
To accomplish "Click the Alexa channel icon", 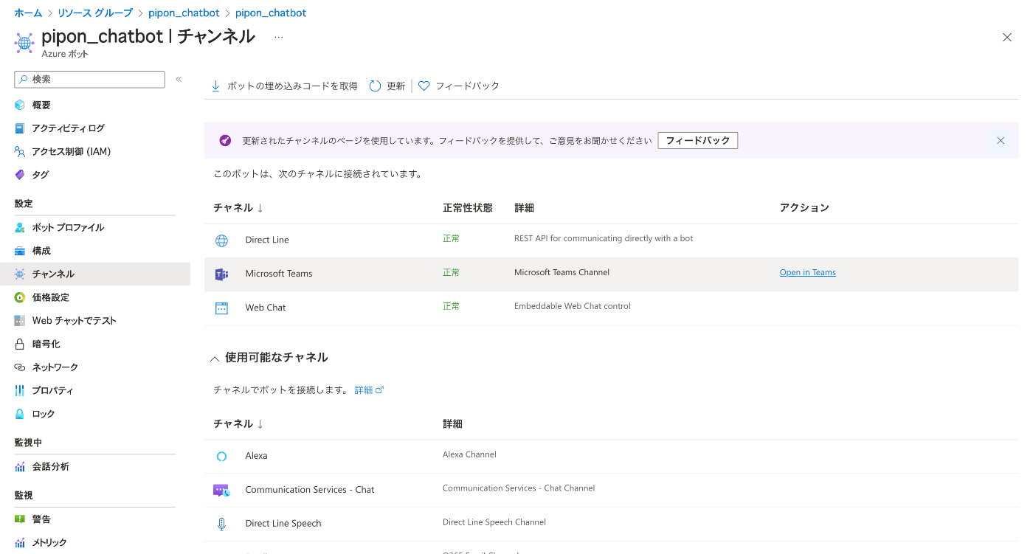I will [x=221, y=457].
